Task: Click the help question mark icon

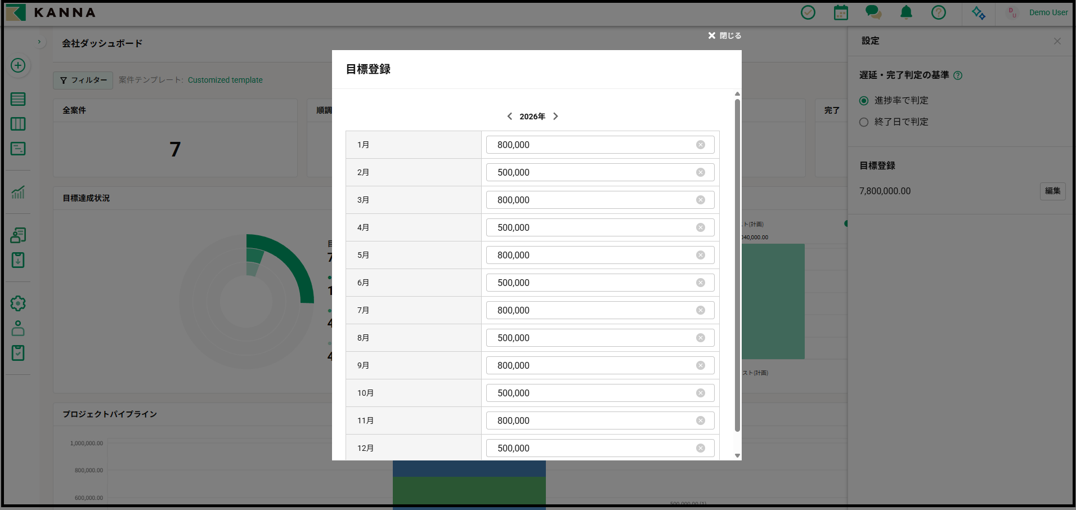Action: pyautogui.click(x=938, y=12)
